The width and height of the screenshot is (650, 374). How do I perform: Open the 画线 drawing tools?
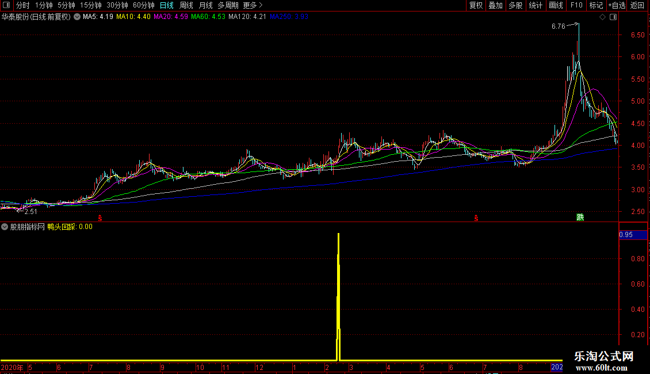[556, 5]
